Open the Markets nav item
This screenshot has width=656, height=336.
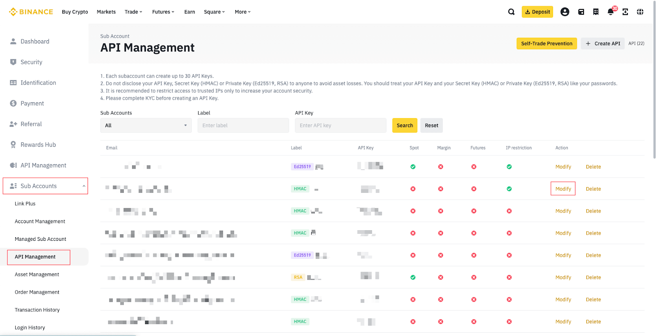coord(106,12)
